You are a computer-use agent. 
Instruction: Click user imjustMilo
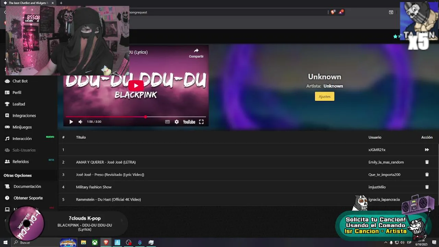click(377, 187)
